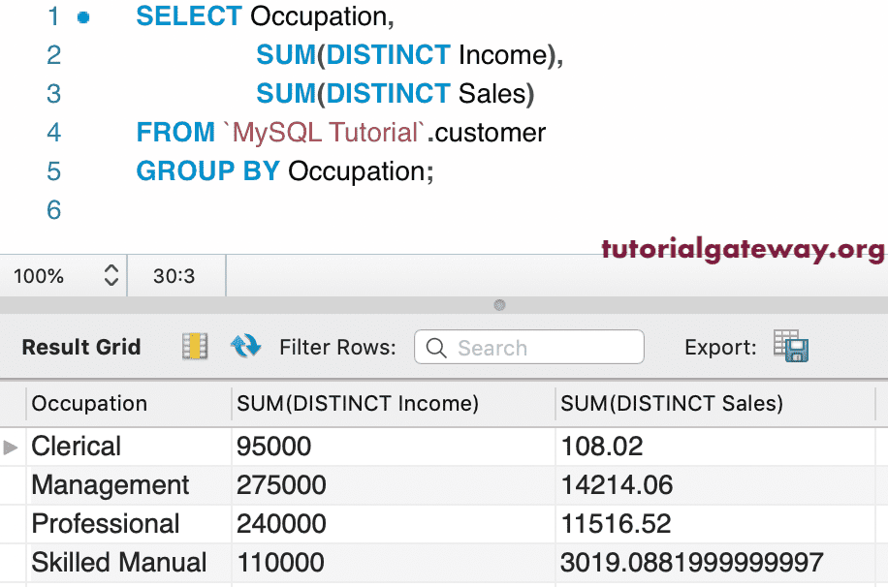Click line number 6 in the editor gutter
This screenshot has width=888, height=587.
pyautogui.click(x=54, y=210)
